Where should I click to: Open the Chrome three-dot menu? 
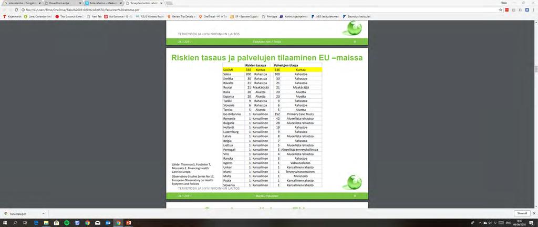point(533,10)
